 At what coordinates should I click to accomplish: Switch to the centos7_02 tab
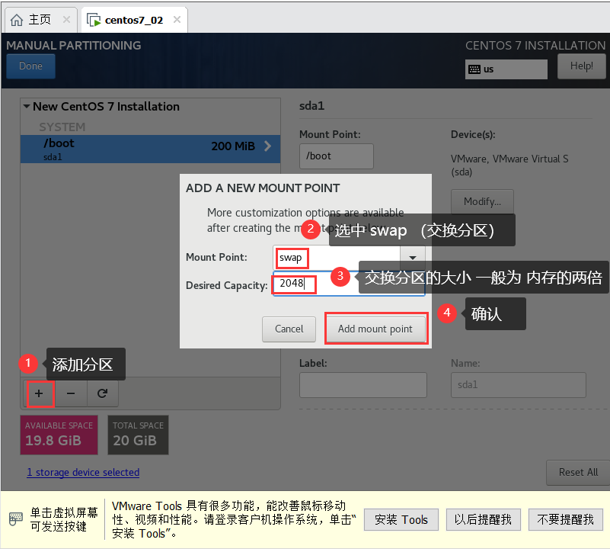tap(134, 20)
